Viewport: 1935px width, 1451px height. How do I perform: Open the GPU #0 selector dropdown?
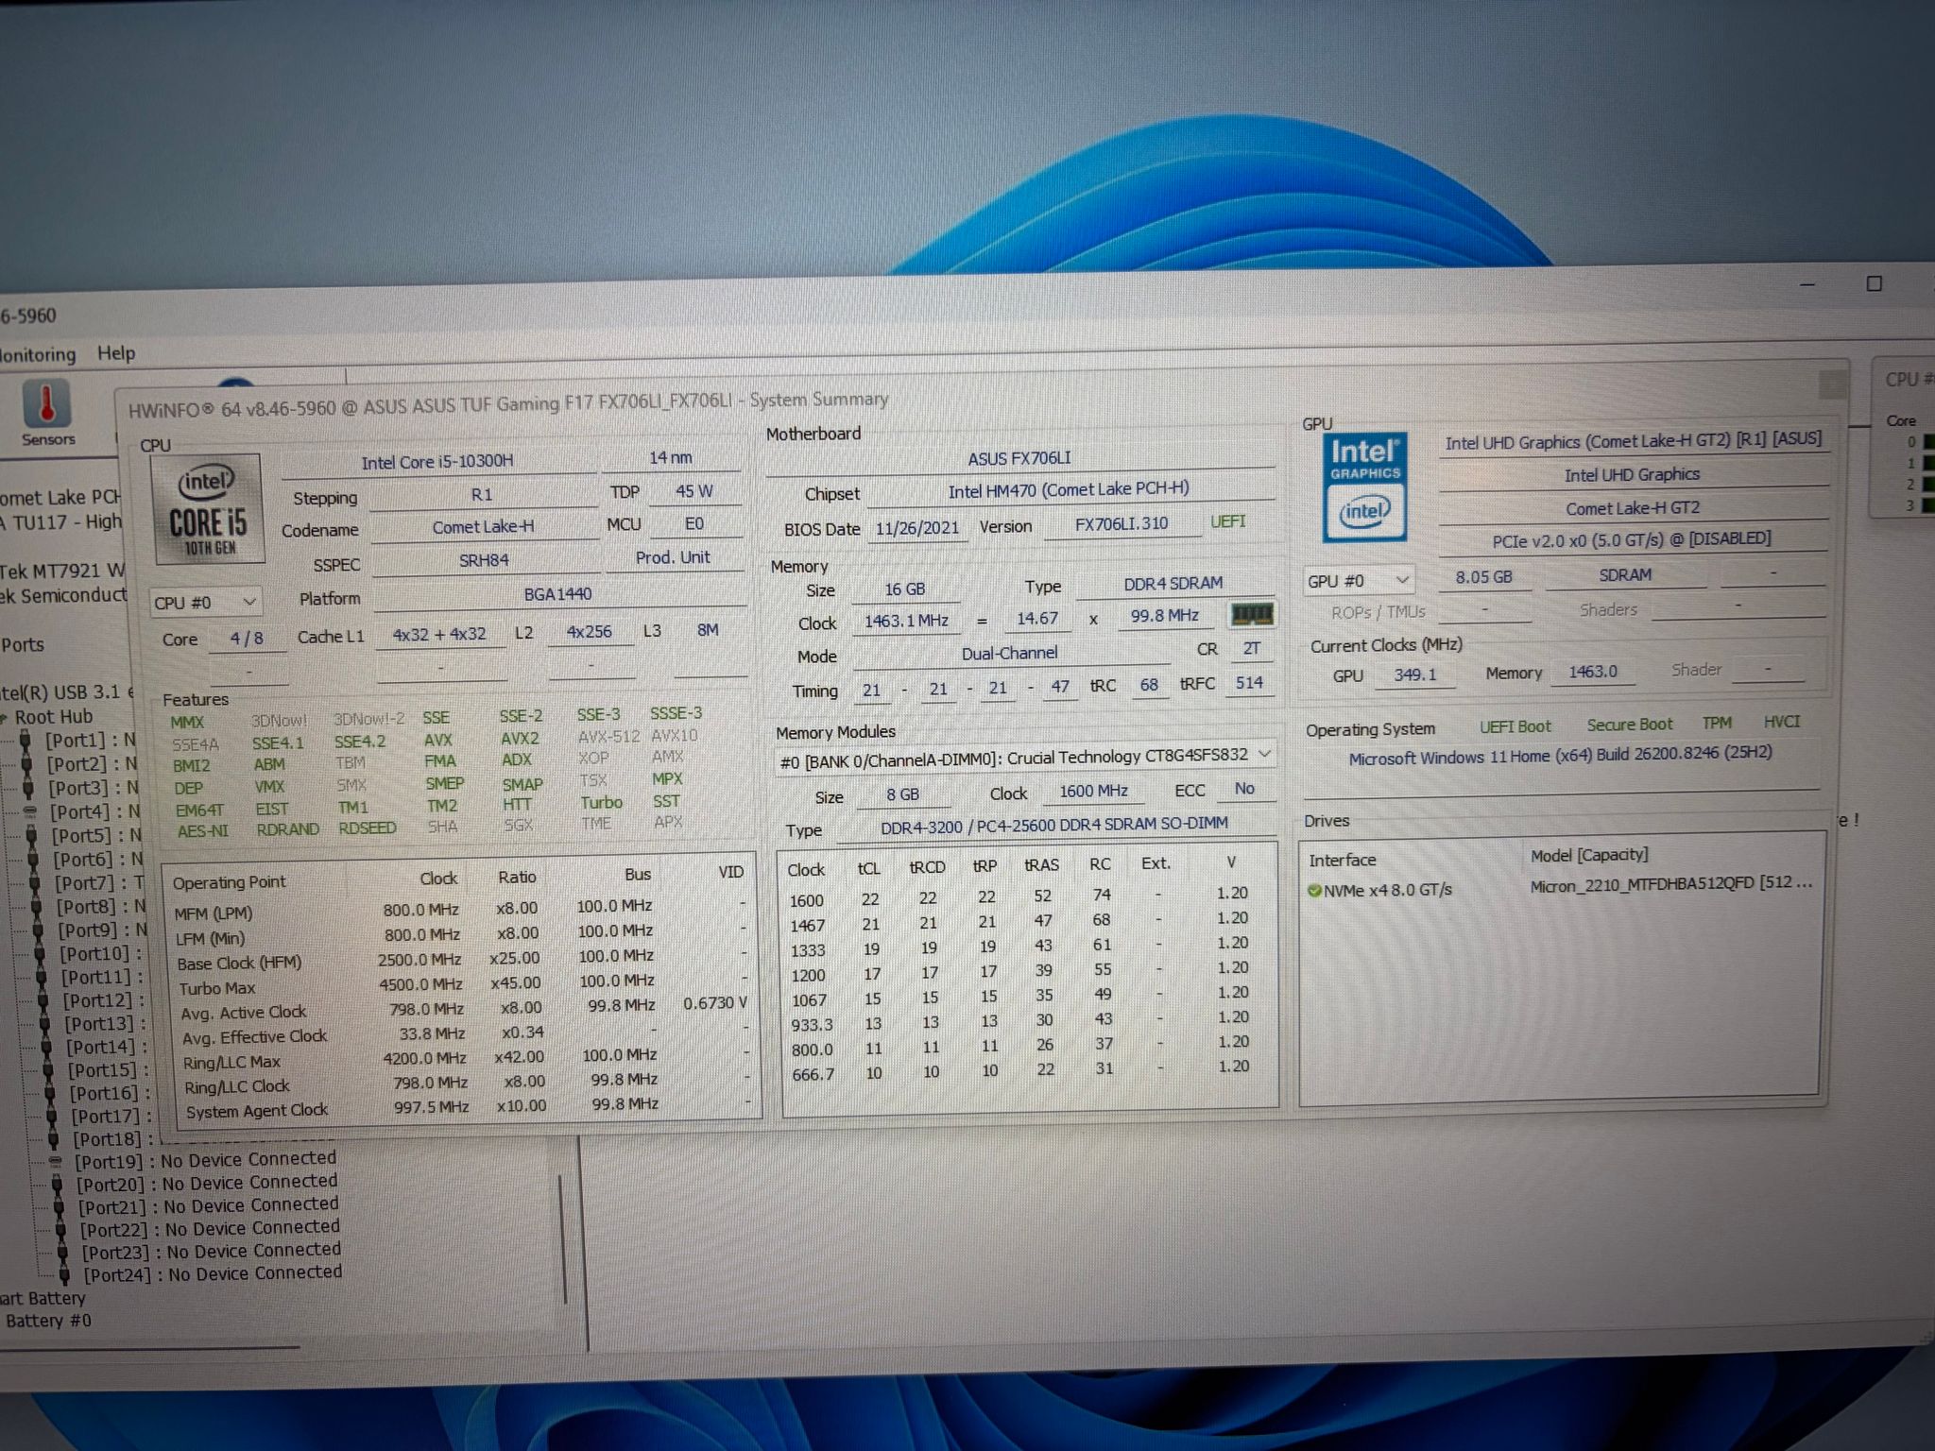tap(1359, 580)
